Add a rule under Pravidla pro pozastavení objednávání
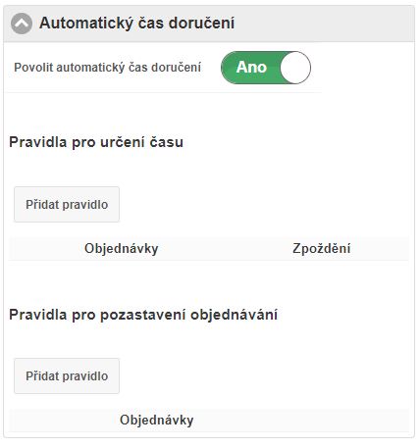Image resolution: width=419 pixels, height=448 pixels. (67, 375)
